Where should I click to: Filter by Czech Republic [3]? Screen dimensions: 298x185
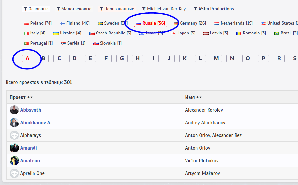point(110,33)
